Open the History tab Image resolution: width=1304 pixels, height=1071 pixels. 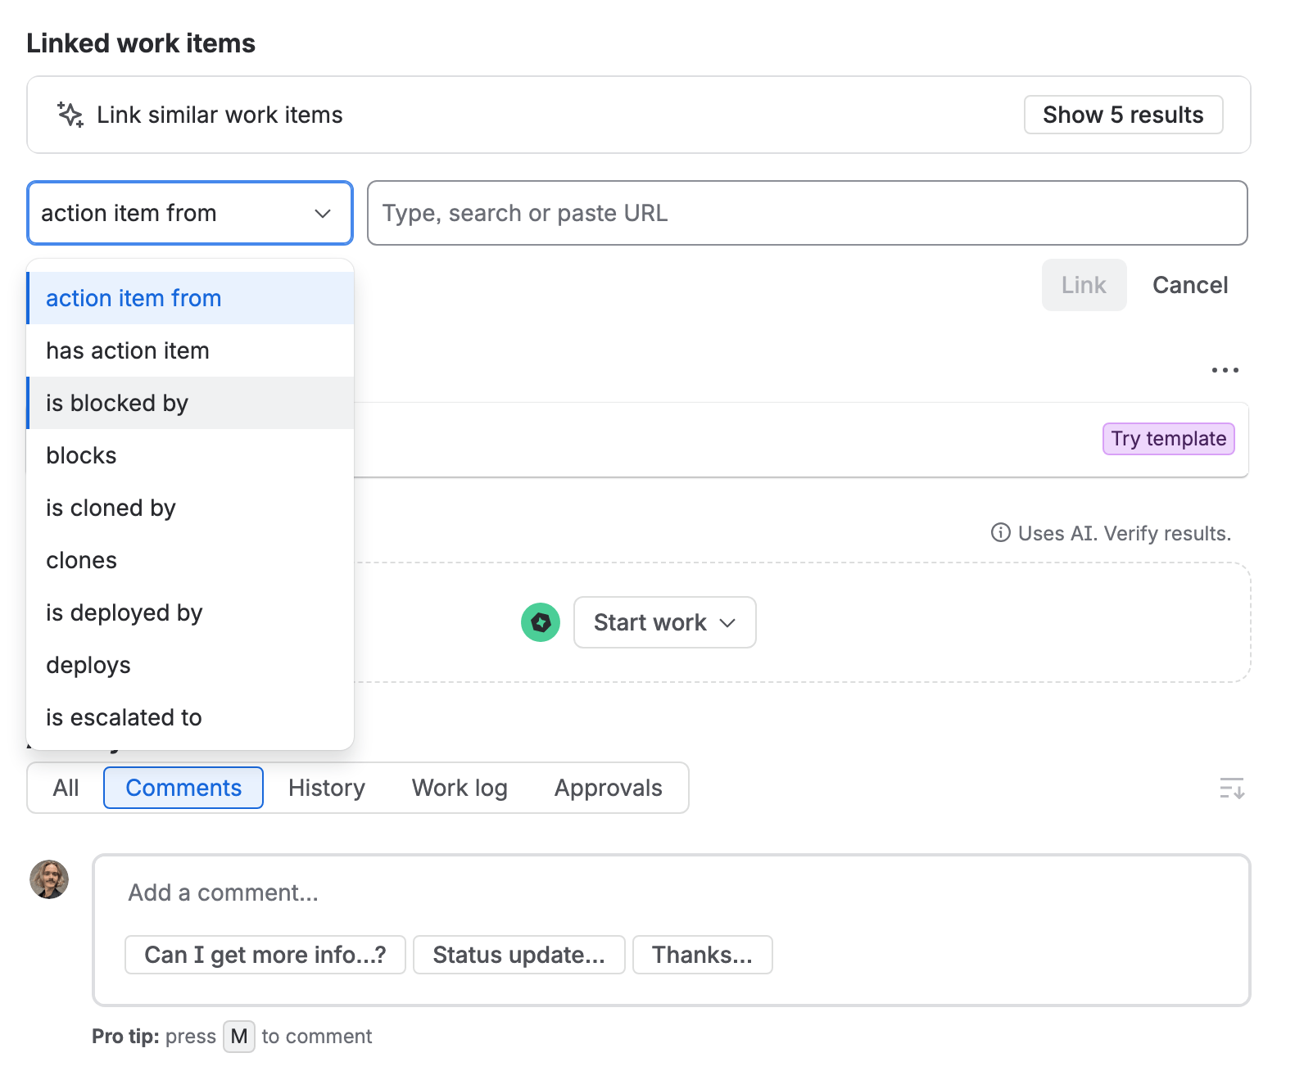point(327,788)
